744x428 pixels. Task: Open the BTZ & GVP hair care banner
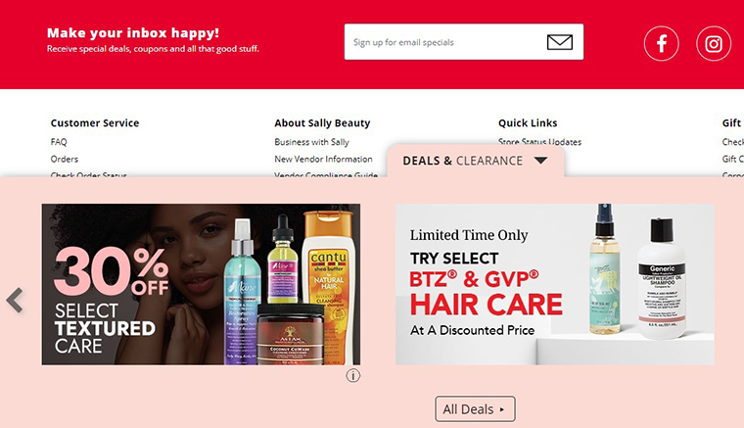point(555,284)
